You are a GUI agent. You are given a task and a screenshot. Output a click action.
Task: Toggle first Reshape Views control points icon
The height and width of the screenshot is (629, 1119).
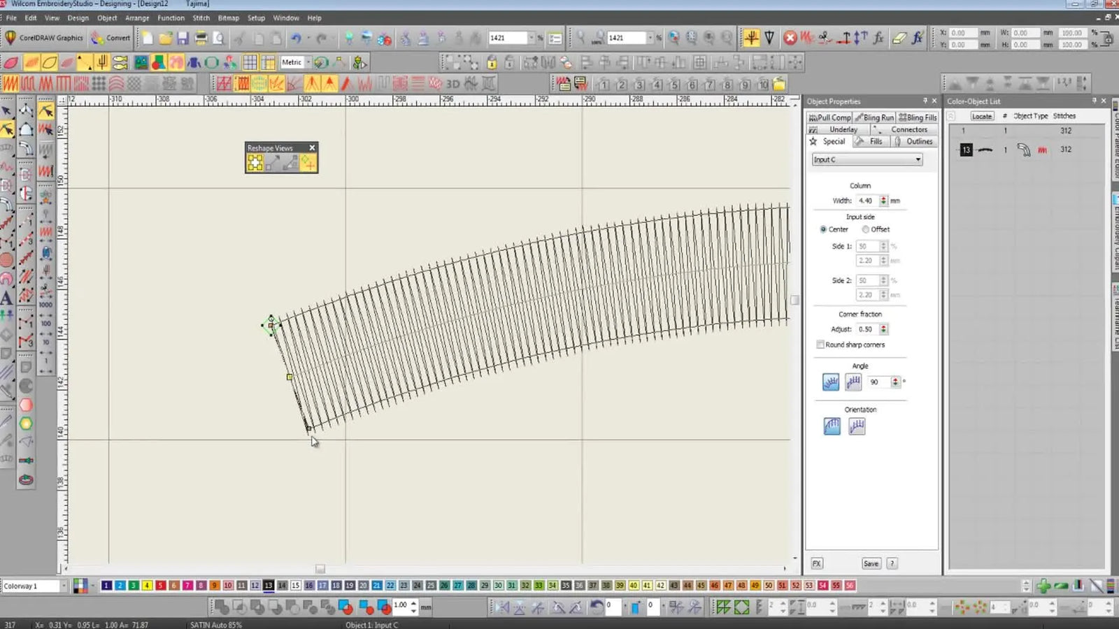click(x=255, y=163)
